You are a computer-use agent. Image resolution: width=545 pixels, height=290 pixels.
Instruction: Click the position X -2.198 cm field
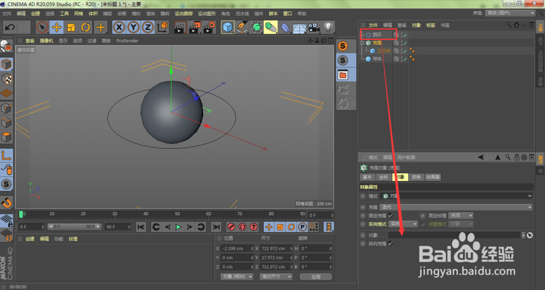pyautogui.click(x=238, y=249)
